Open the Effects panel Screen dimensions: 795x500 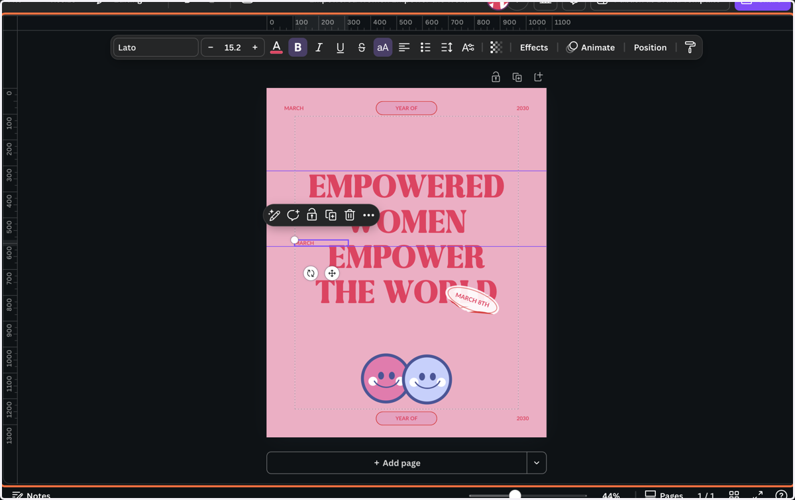(x=534, y=48)
